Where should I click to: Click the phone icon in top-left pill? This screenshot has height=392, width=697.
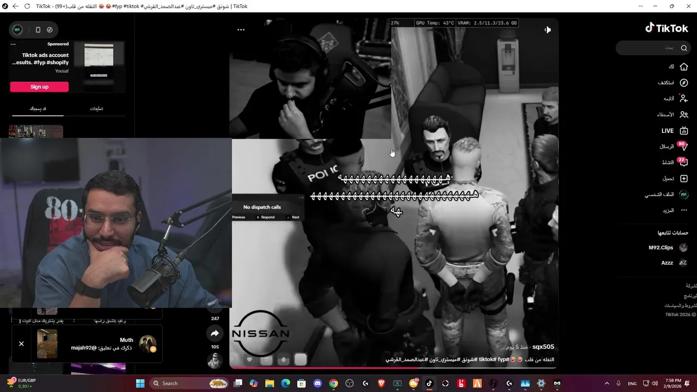coord(38,30)
